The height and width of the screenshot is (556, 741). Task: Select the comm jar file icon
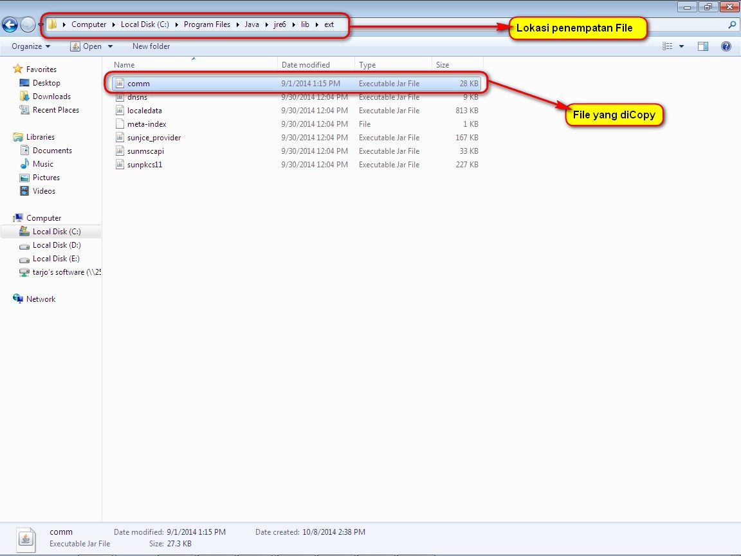click(x=120, y=84)
